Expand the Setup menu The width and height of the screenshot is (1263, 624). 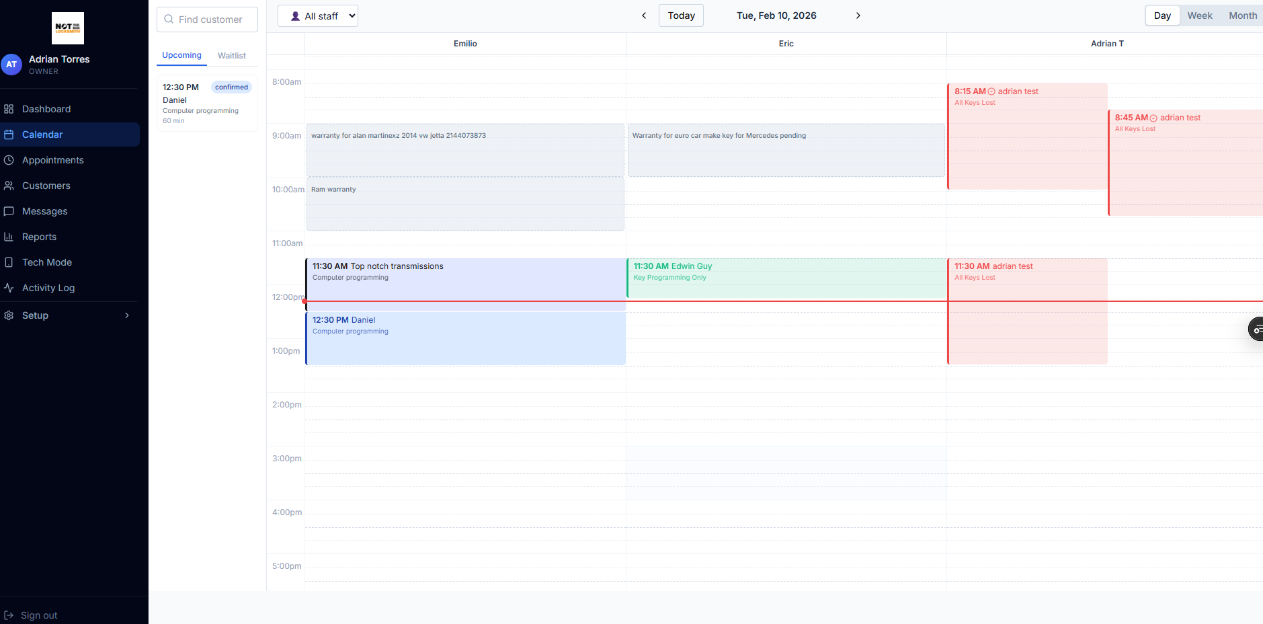click(36, 315)
